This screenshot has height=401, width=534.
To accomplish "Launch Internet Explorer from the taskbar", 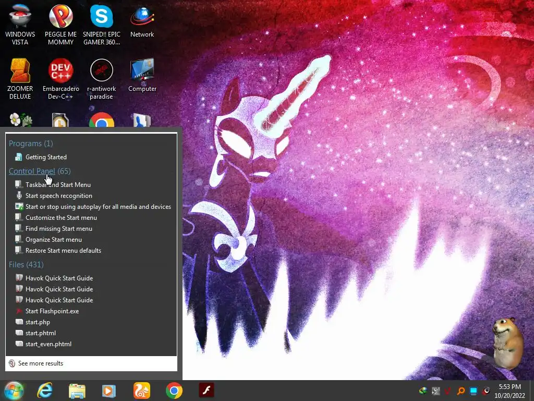I will (x=45, y=391).
